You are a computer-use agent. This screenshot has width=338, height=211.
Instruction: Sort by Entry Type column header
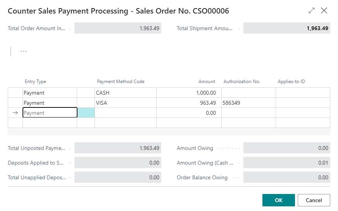[35, 82]
